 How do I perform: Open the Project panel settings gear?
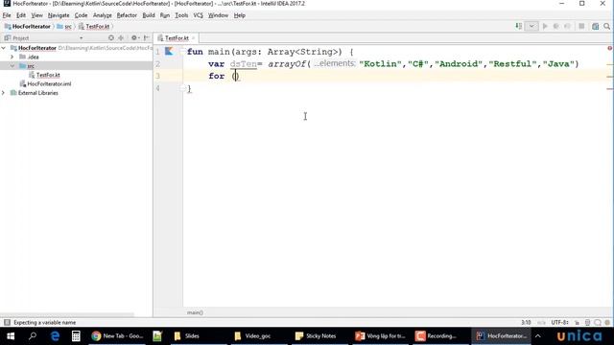(134, 38)
